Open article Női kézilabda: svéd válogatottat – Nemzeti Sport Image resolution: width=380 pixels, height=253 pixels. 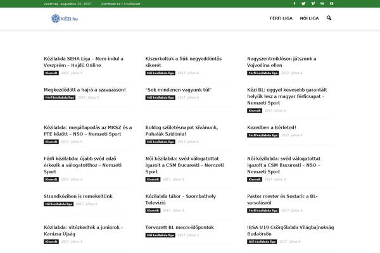[184, 165]
